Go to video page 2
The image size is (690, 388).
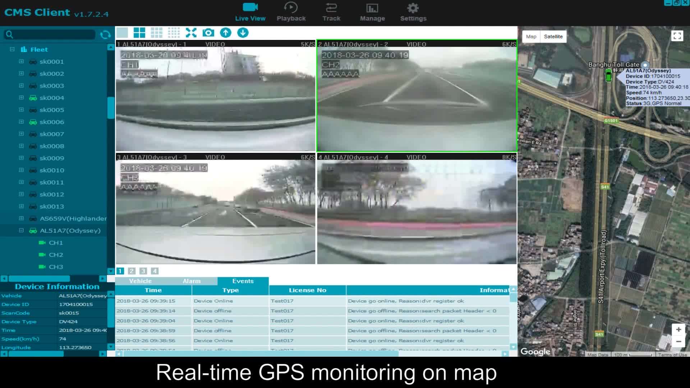point(132,271)
